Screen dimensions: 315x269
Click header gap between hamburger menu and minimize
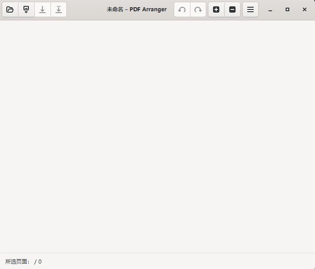click(x=261, y=9)
